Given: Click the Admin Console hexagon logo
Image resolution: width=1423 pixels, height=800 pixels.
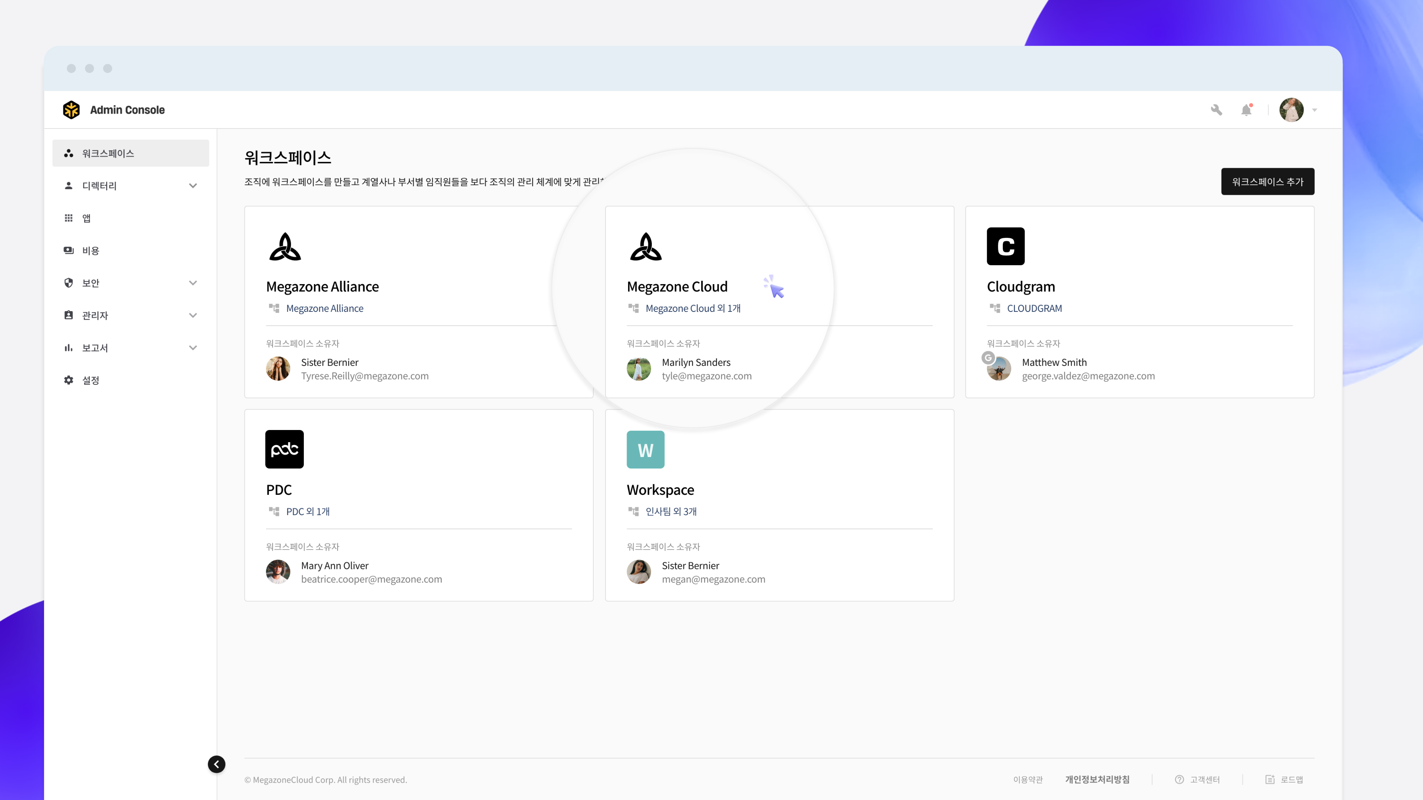Looking at the screenshot, I should click(x=71, y=110).
